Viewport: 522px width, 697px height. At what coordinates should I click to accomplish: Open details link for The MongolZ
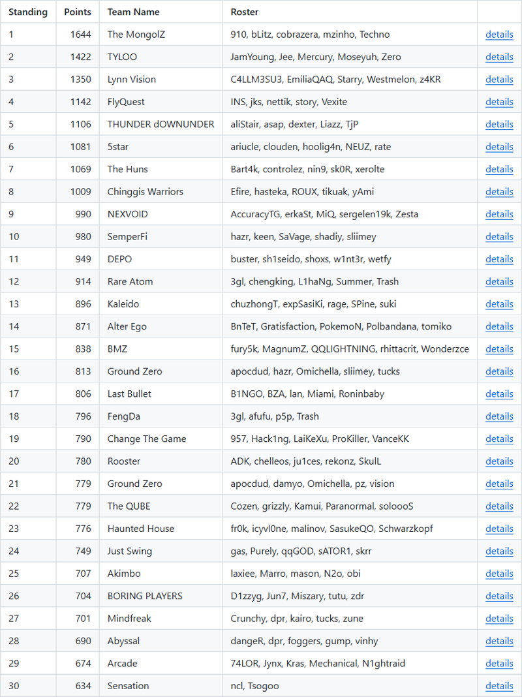pos(499,34)
